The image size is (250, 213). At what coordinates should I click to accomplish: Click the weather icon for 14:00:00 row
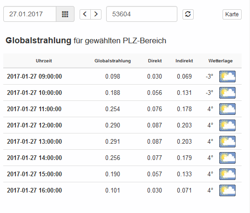coord(227,158)
